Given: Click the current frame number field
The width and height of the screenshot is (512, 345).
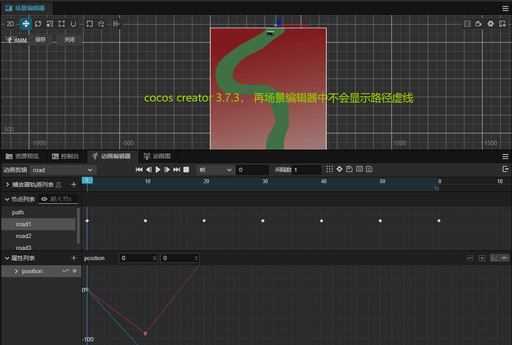Looking at the screenshot, I should [253, 170].
